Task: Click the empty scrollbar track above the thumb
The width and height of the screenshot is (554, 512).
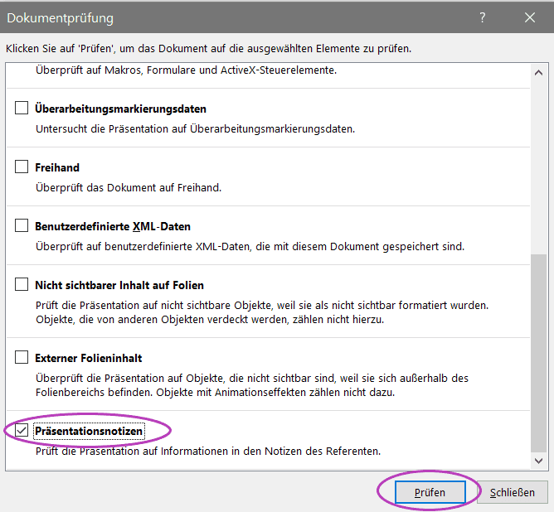Action: pyautogui.click(x=538, y=166)
